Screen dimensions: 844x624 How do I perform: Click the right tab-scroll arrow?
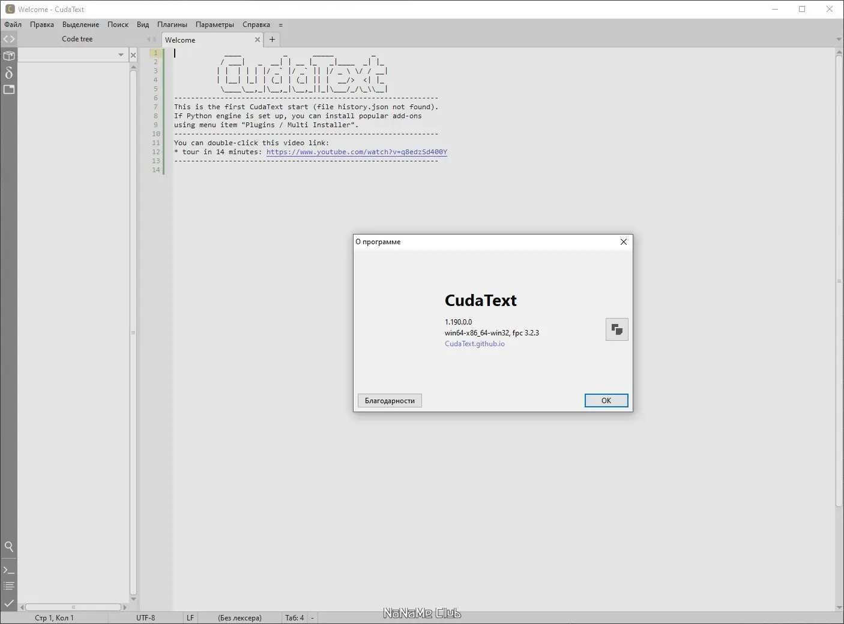tap(154, 40)
